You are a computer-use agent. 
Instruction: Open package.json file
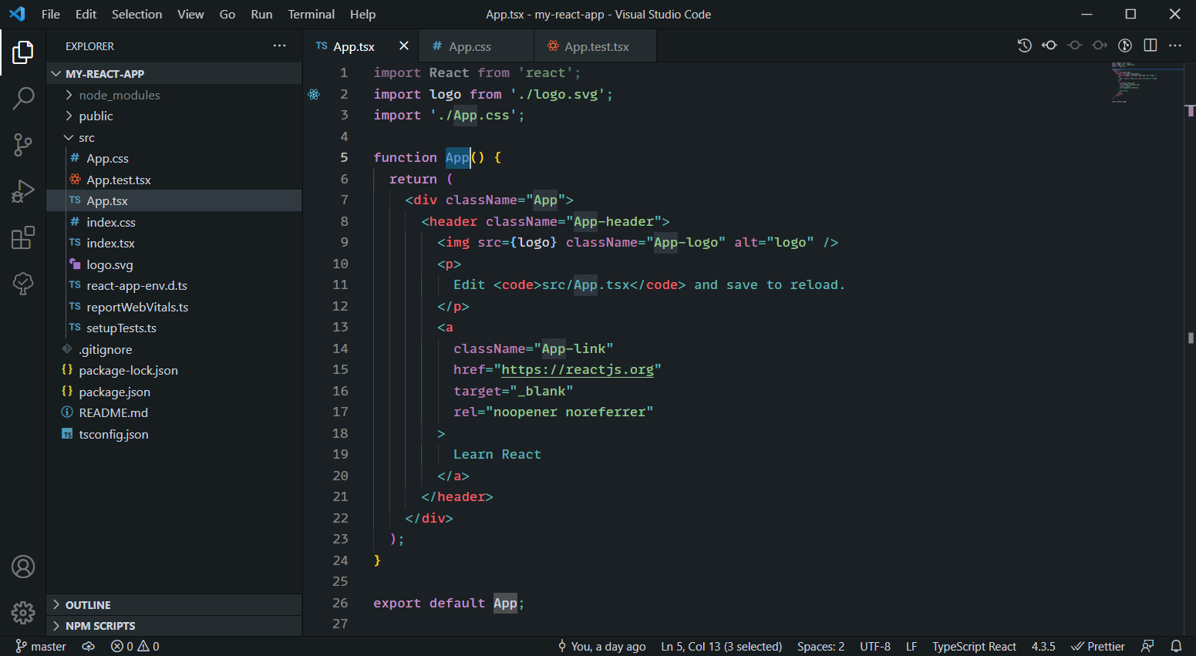[x=174, y=392]
